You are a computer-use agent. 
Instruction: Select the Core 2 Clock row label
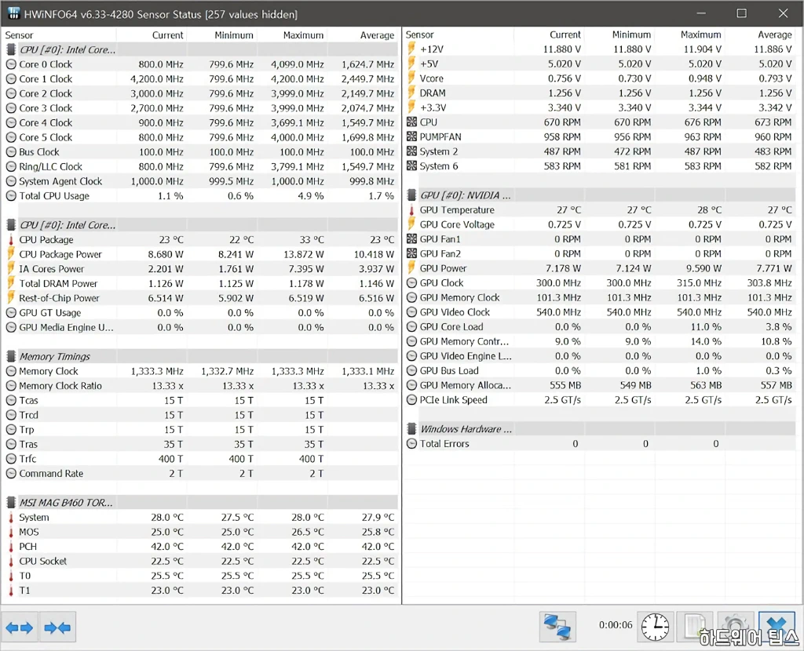pos(46,94)
